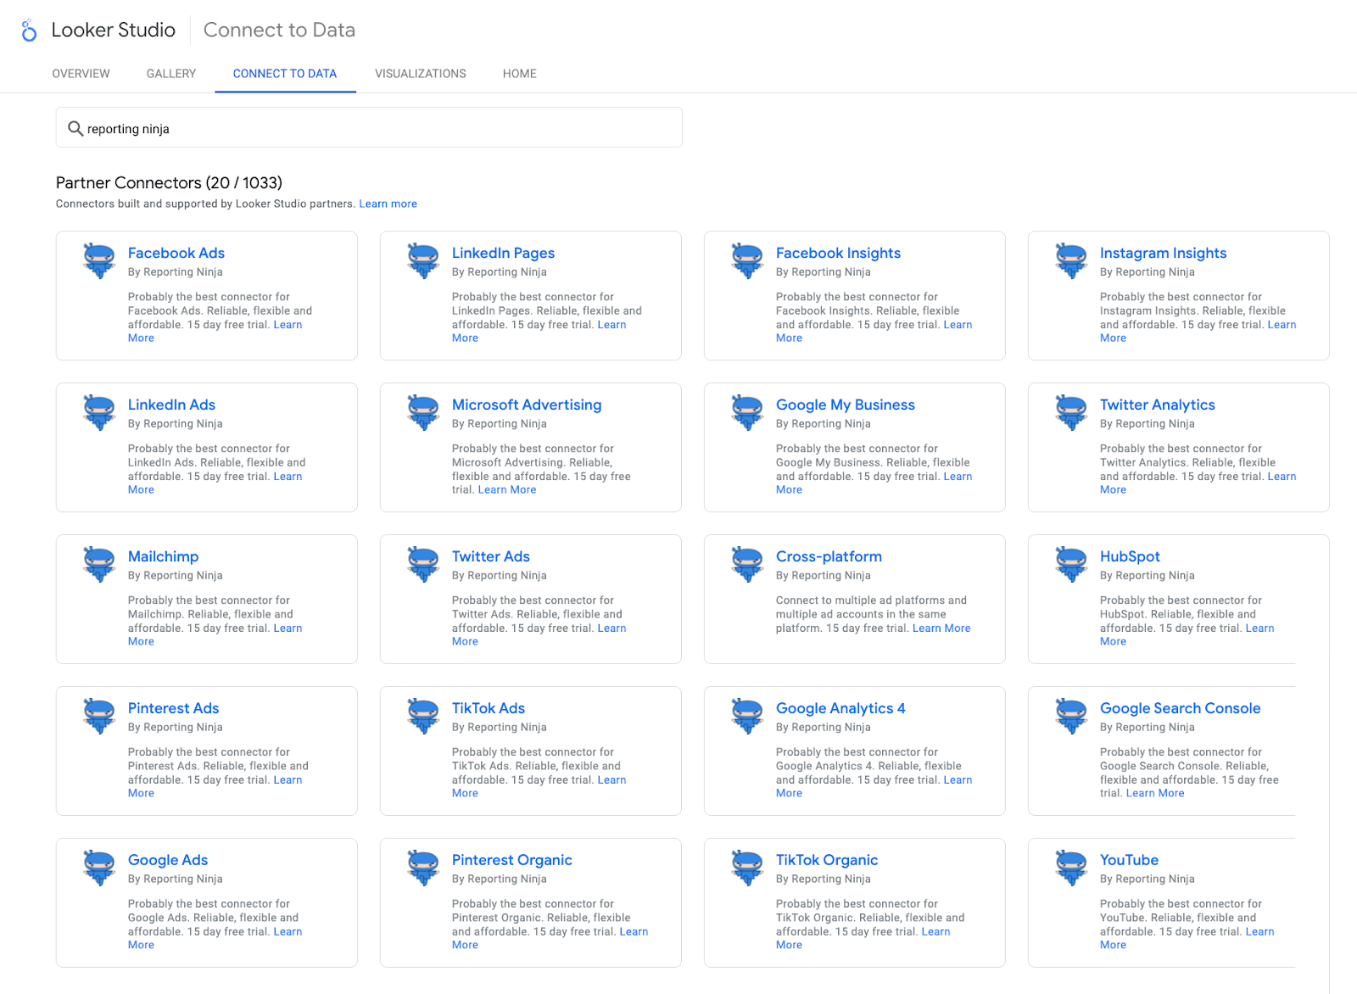Click Learn More in Cross-platform description
The height and width of the screenshot is (994, 1357).
(941, 628)
